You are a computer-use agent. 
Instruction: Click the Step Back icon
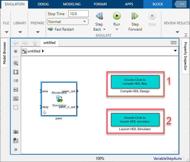click(x=100, y=16)
